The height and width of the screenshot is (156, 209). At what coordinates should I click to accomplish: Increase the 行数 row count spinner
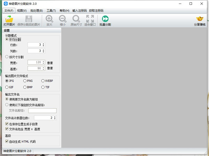(44, 44)
